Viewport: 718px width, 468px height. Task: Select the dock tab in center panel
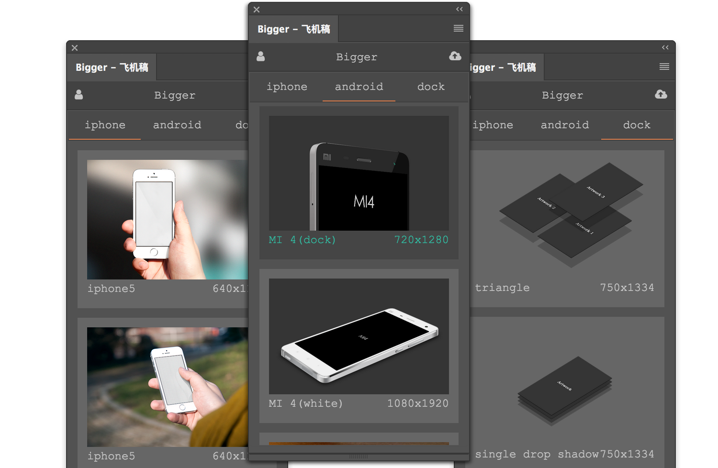431,87
